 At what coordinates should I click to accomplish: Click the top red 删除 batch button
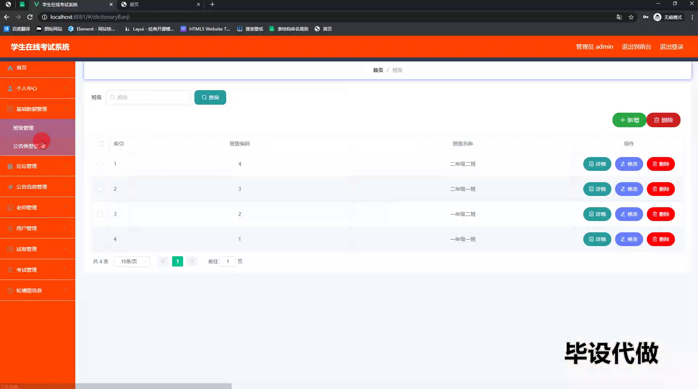click(663, 120)
